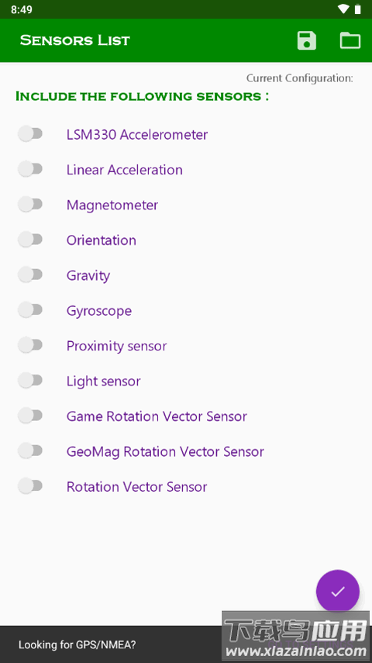Image resolution: width=372 pixels, height=663 pixels.
Task: Open saved configuration folder icon
Action: (x=350, y=40)
